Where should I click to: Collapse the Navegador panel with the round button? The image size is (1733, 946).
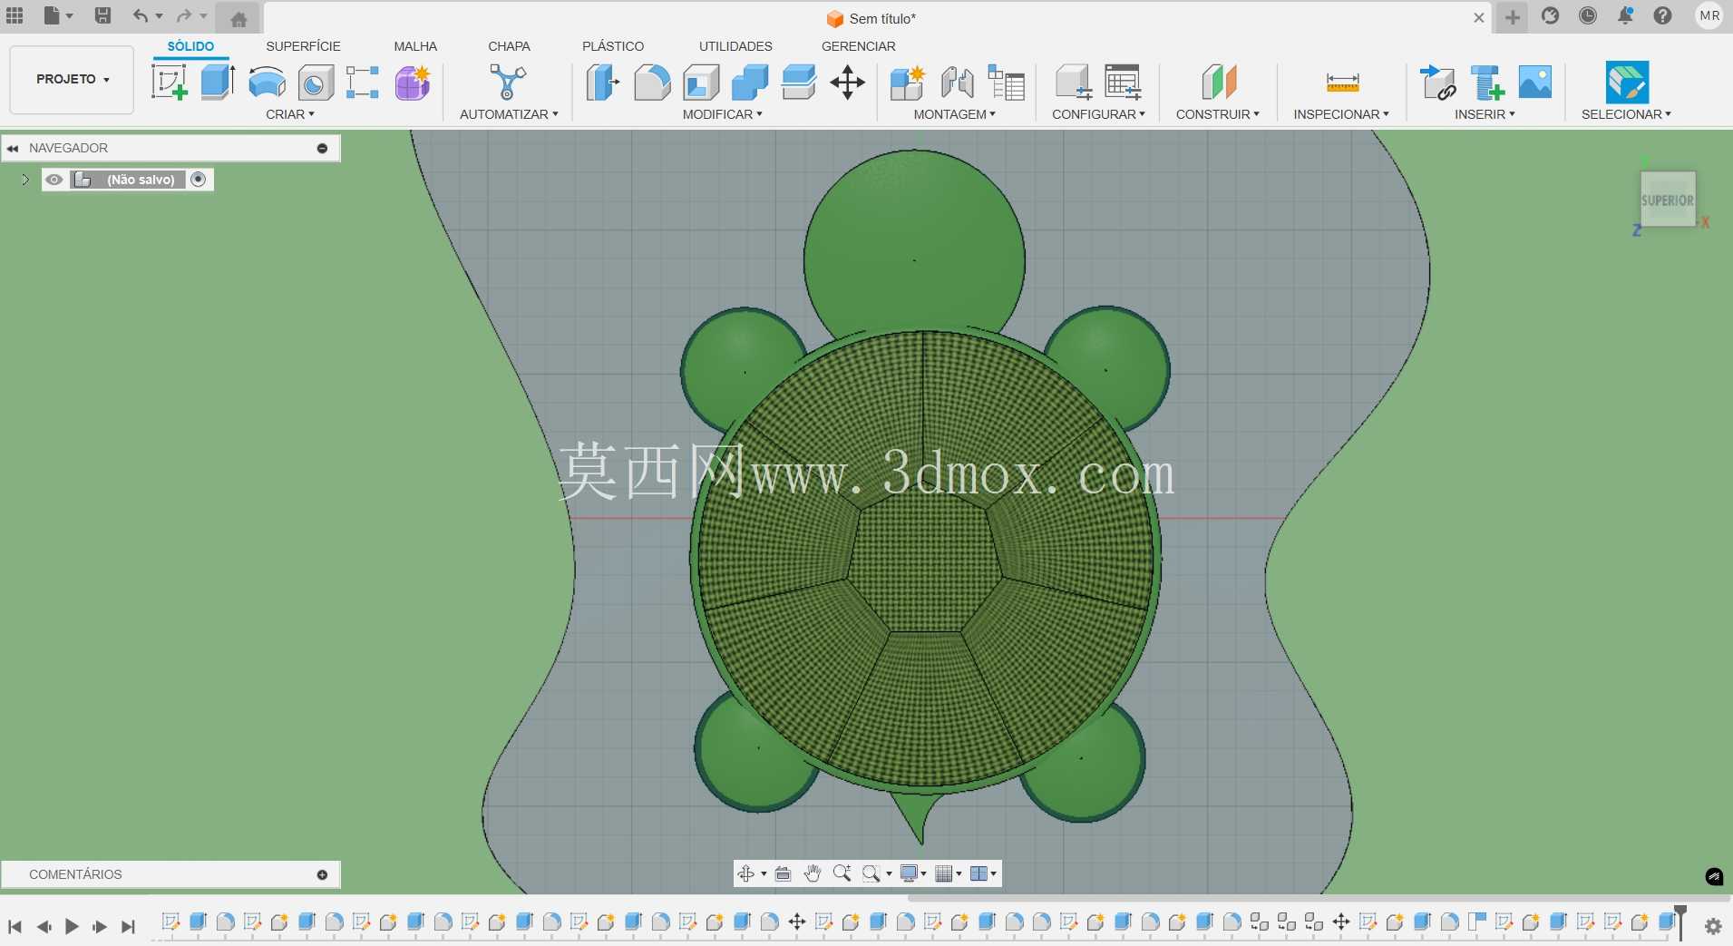[x=322, y=148]
